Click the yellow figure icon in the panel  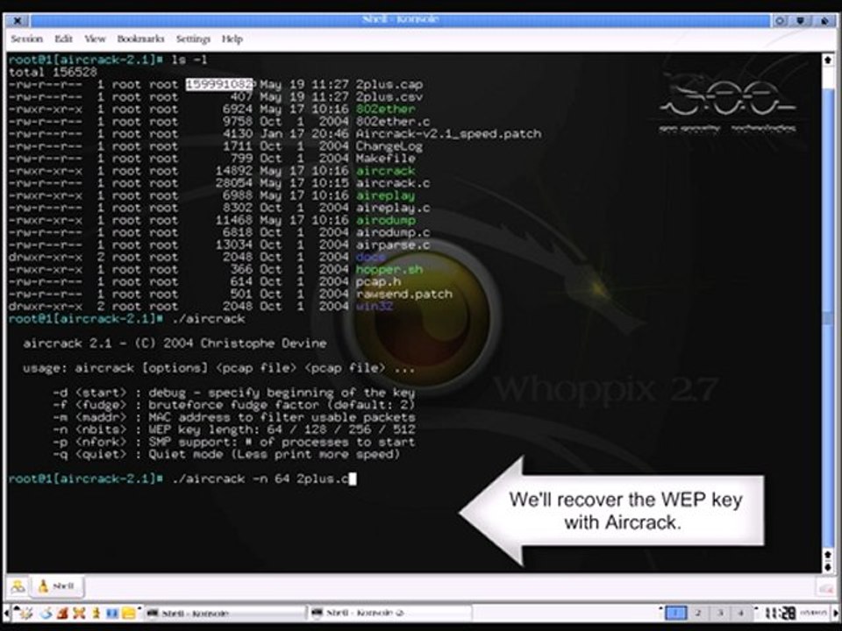coord(96,613)
